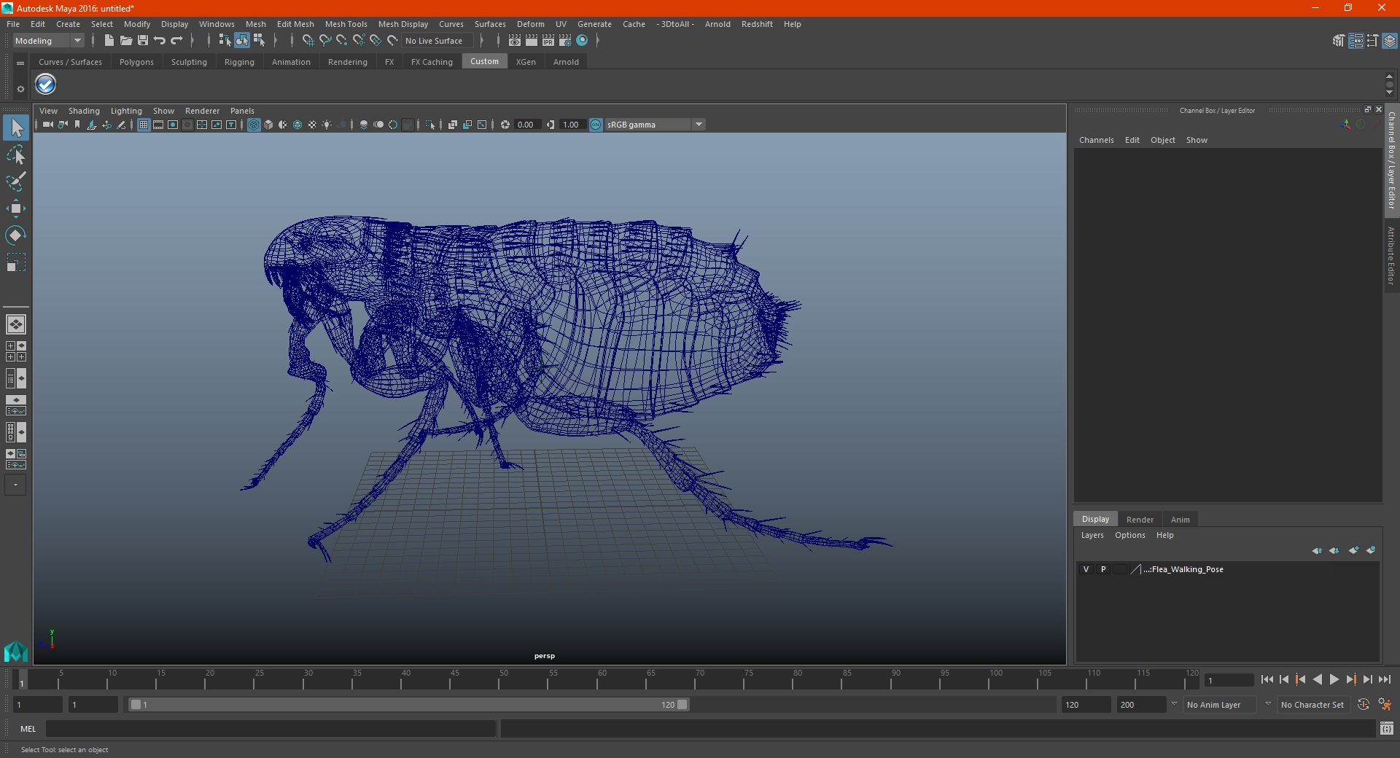Open the sRGB gamma dropdown

[655, 125]
